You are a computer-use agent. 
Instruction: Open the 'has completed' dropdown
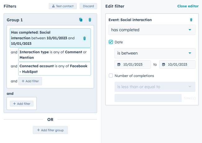click(152, 30)
